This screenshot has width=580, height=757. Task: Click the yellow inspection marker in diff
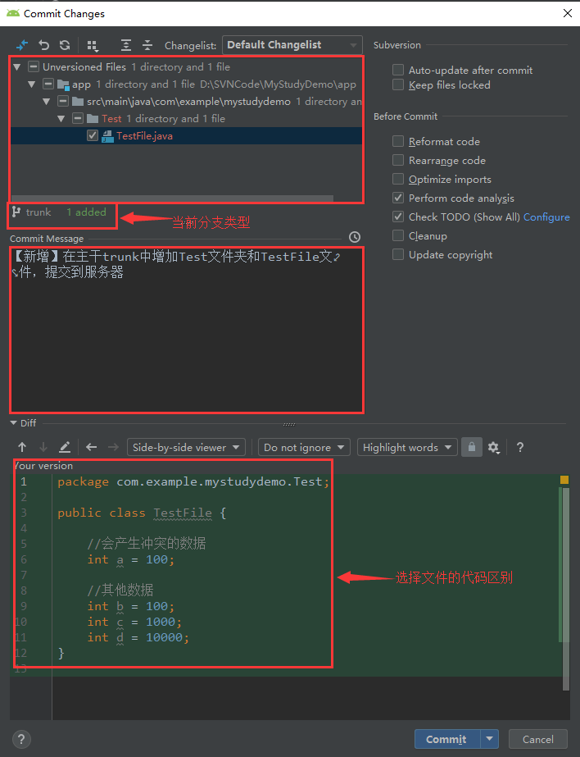(564, 480)
